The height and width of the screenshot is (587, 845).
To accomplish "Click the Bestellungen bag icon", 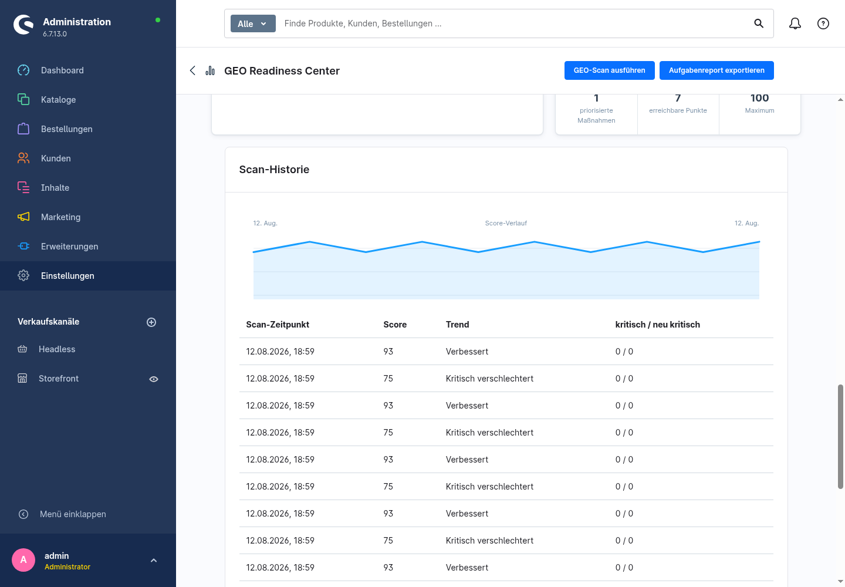I will coord(23,129).
